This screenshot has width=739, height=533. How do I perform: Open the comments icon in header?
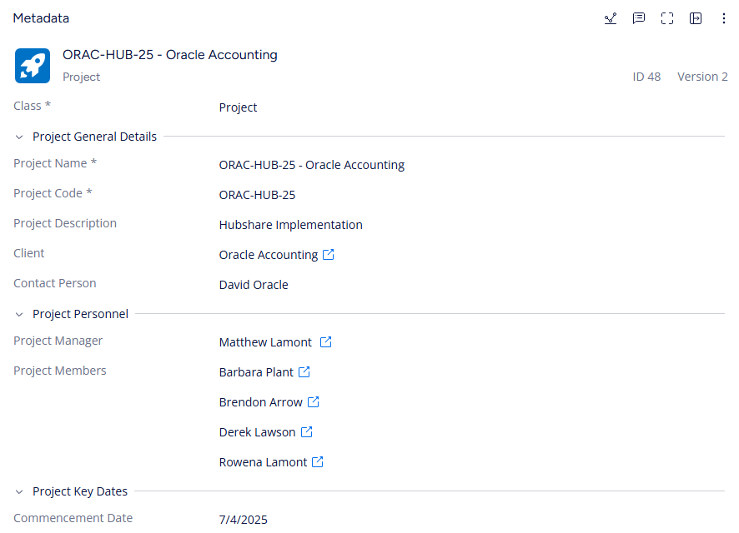click(x=639, y=18)
